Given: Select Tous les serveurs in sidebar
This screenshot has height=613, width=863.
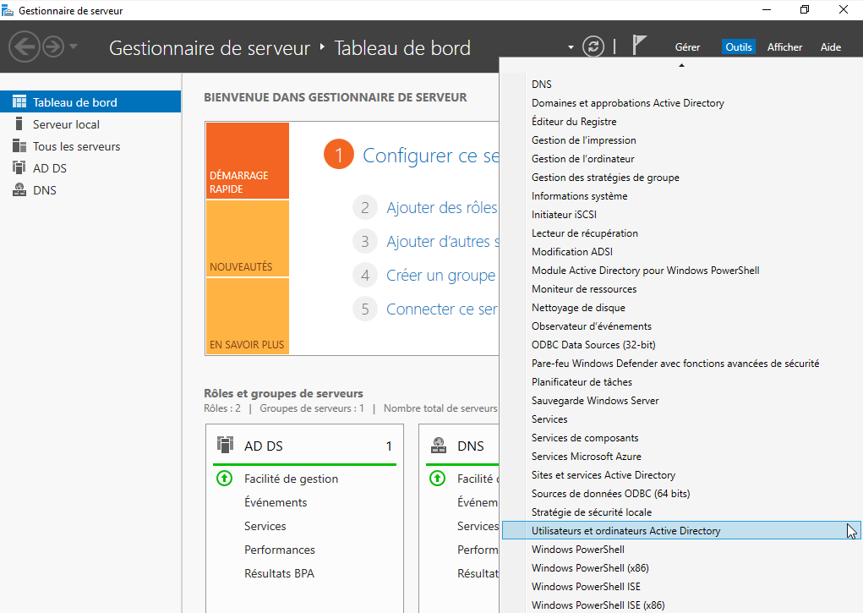Looking at the screenshot, I should click(76, 146).
